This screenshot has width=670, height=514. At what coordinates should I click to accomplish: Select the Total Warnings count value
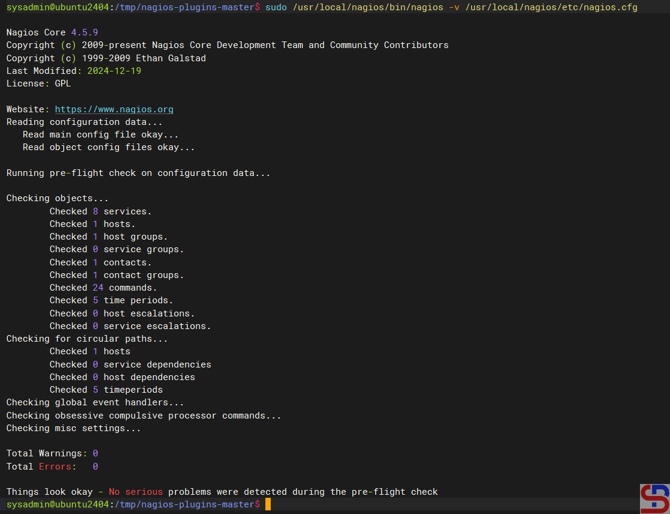[x=95, y=453]
